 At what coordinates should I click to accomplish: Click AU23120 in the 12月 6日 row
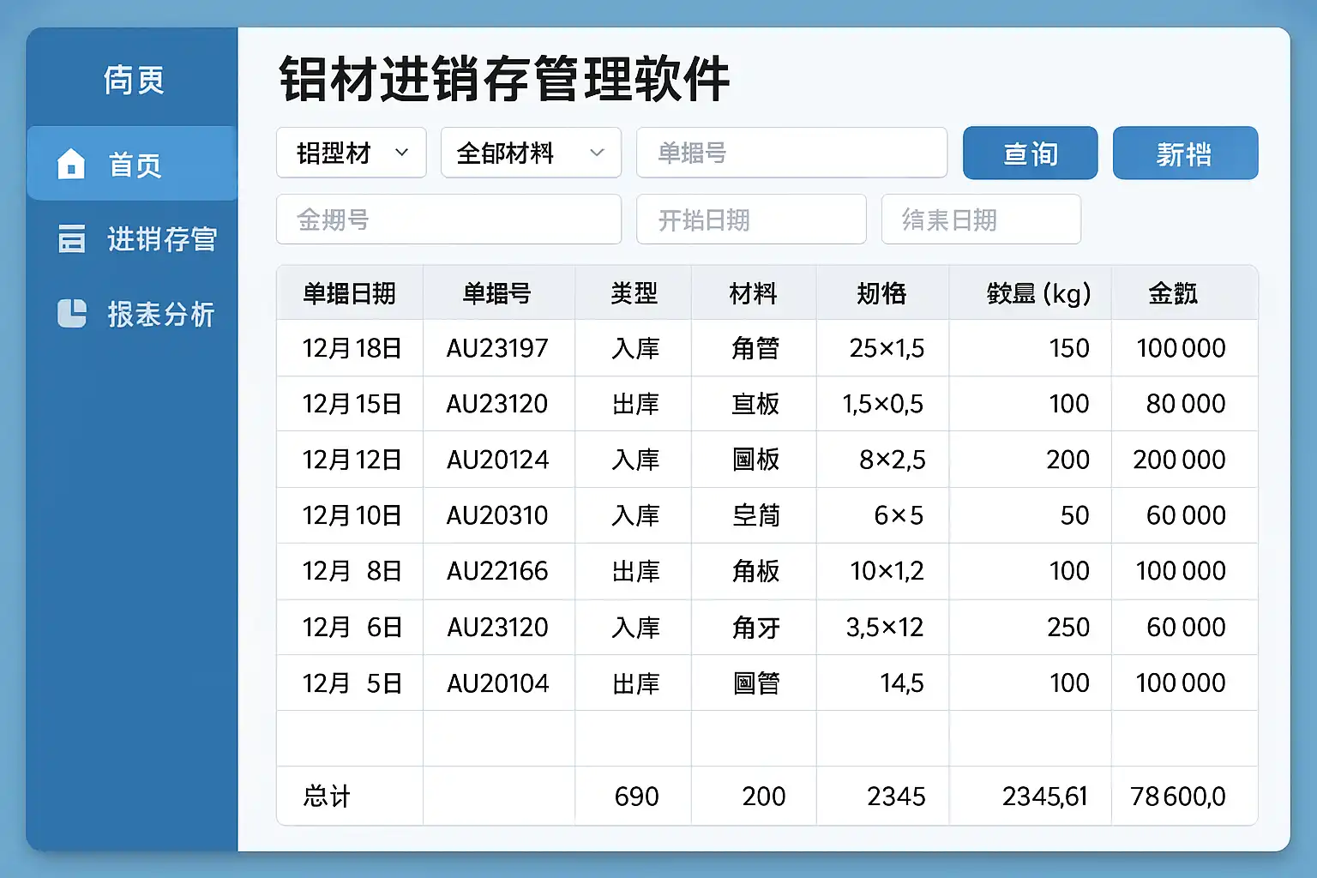pos(497,628)
